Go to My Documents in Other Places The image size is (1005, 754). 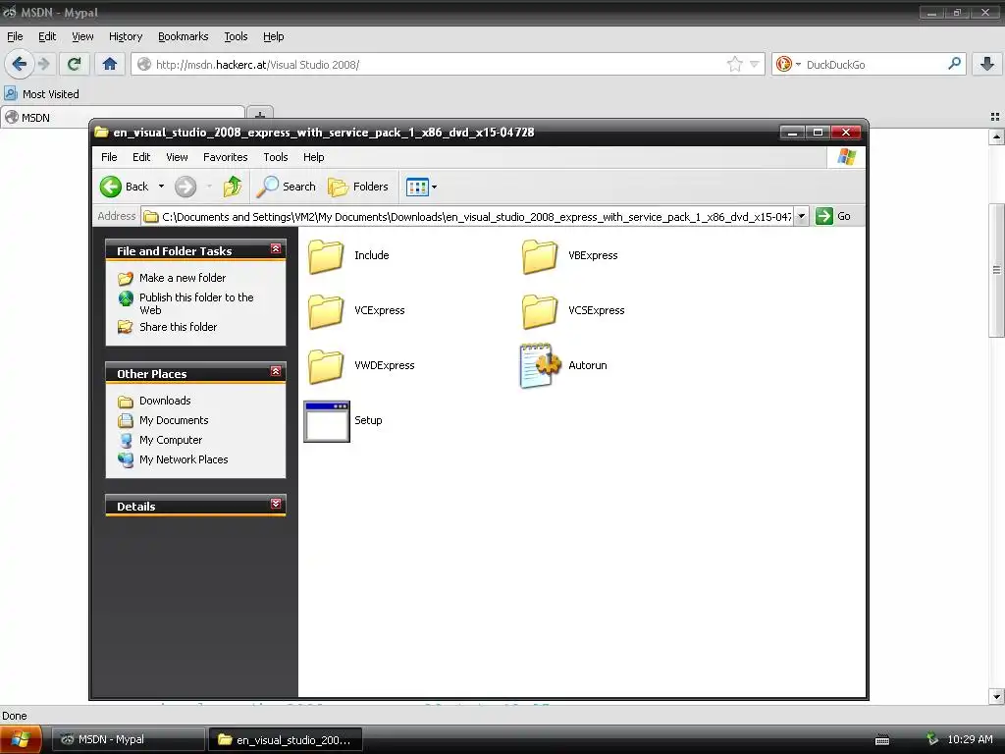(174, 420)
